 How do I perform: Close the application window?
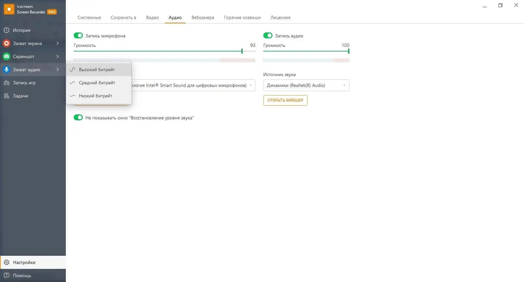tap(516, 5)
